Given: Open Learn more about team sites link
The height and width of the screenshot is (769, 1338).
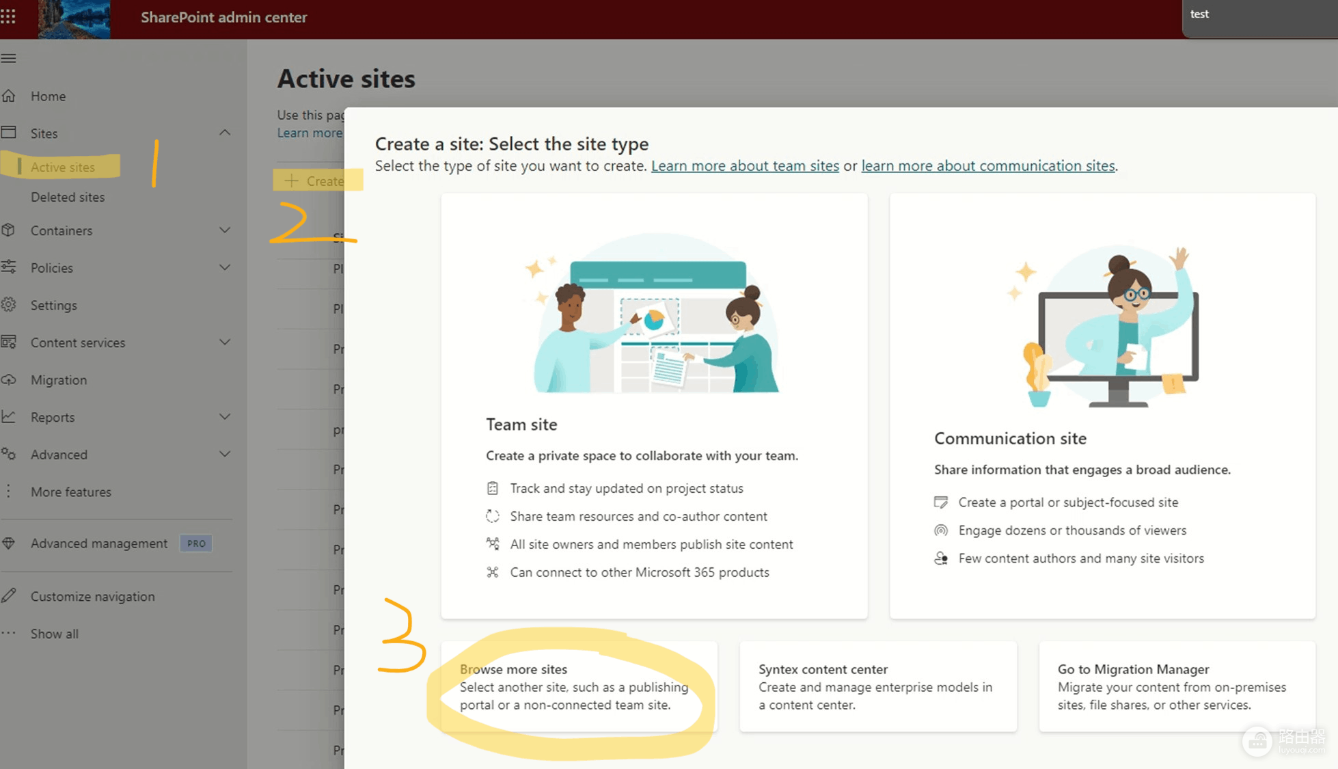Looking at the screenshot, I should click(x=745, y=165).
